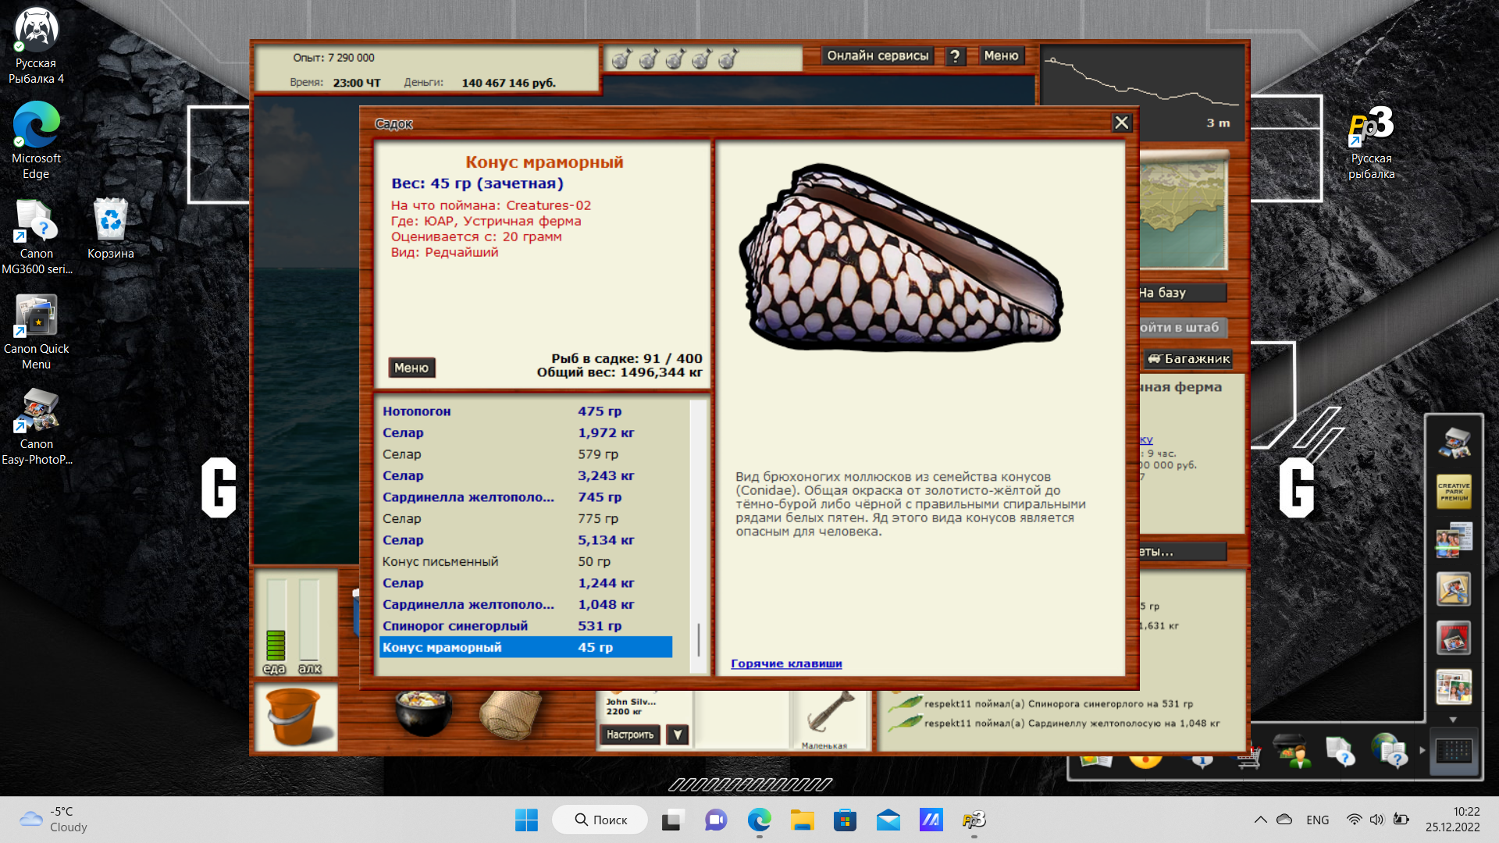Click printer with person icon in dock
Viewport: 1499px width, 843px height.
[x=1291, y=752]
